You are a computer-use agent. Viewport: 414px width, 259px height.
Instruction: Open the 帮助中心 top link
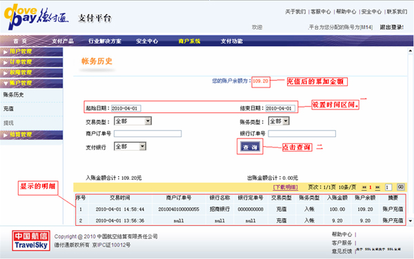point(346,12)
